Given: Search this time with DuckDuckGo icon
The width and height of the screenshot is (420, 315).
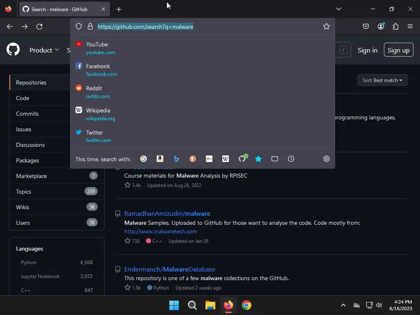Looking at the screenshot, I should click(193, 159).
